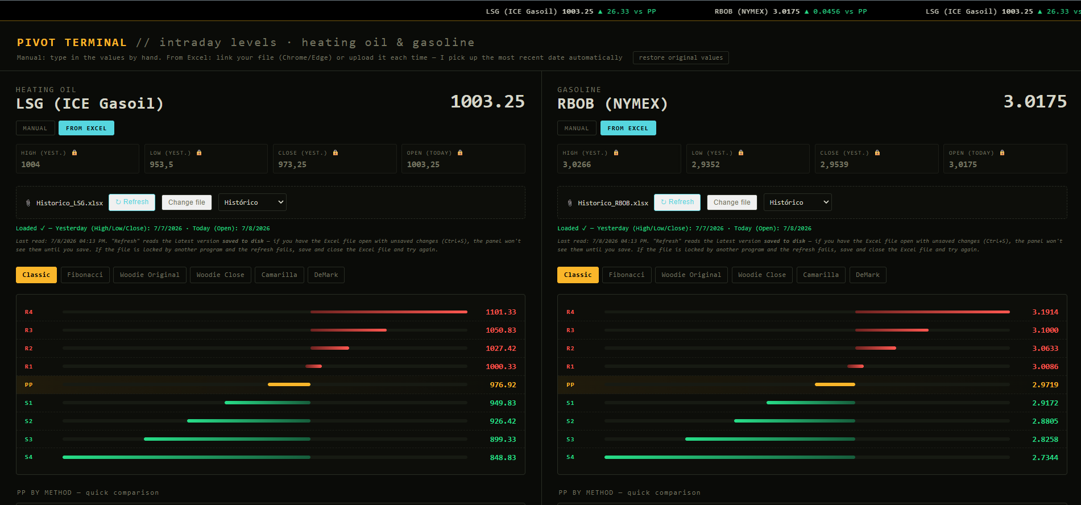Click the LSG Close (yest.) field showing 973,25
The image size is (1081, 505).
point(334,159)
